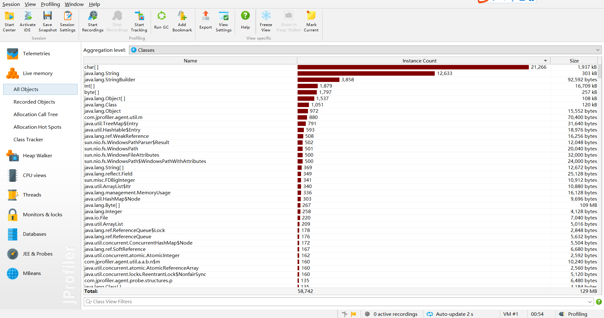Select the Recorded Objects view
Screen dimensions: 604x318
point(34,102)
